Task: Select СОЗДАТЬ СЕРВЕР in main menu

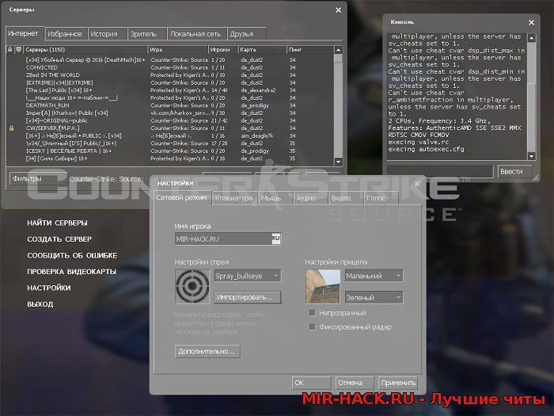Action: 59,239
